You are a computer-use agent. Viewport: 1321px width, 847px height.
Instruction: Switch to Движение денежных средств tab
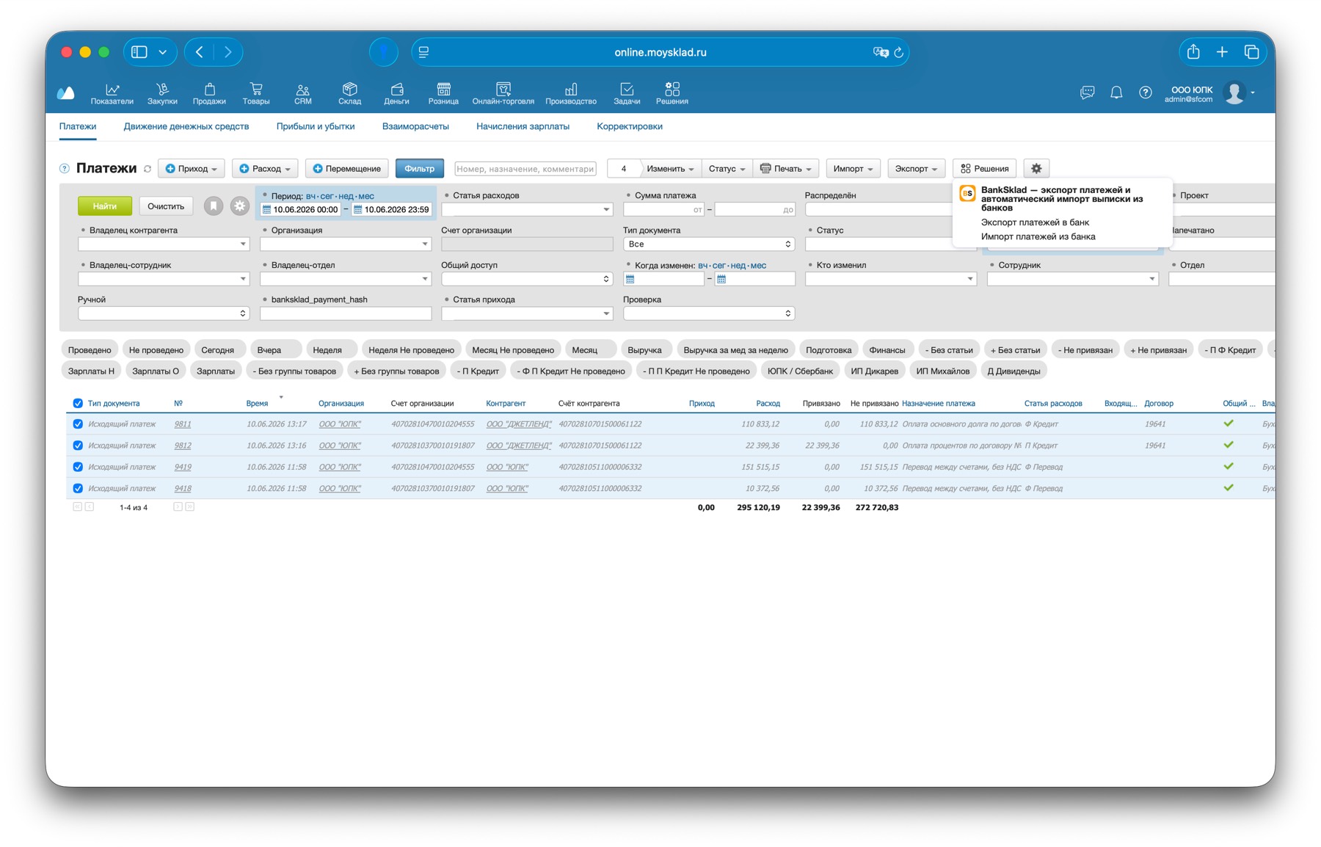tap(186, 126)
